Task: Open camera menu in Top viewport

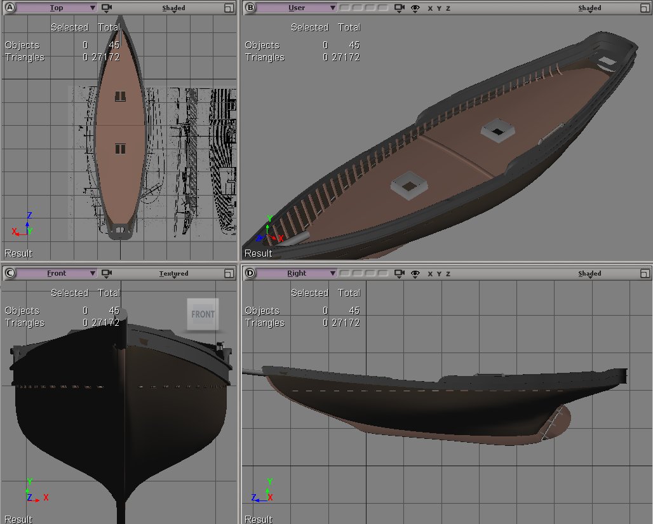Action: pyautogui.click(x=107, y=8)
